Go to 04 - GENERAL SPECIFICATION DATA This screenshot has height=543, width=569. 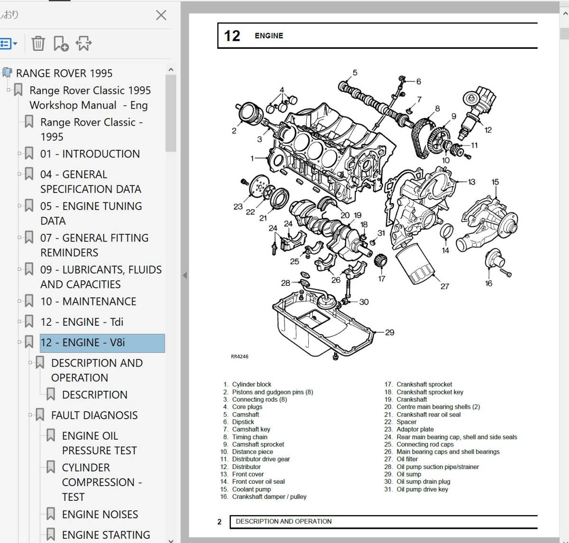[x=91, y=182]
